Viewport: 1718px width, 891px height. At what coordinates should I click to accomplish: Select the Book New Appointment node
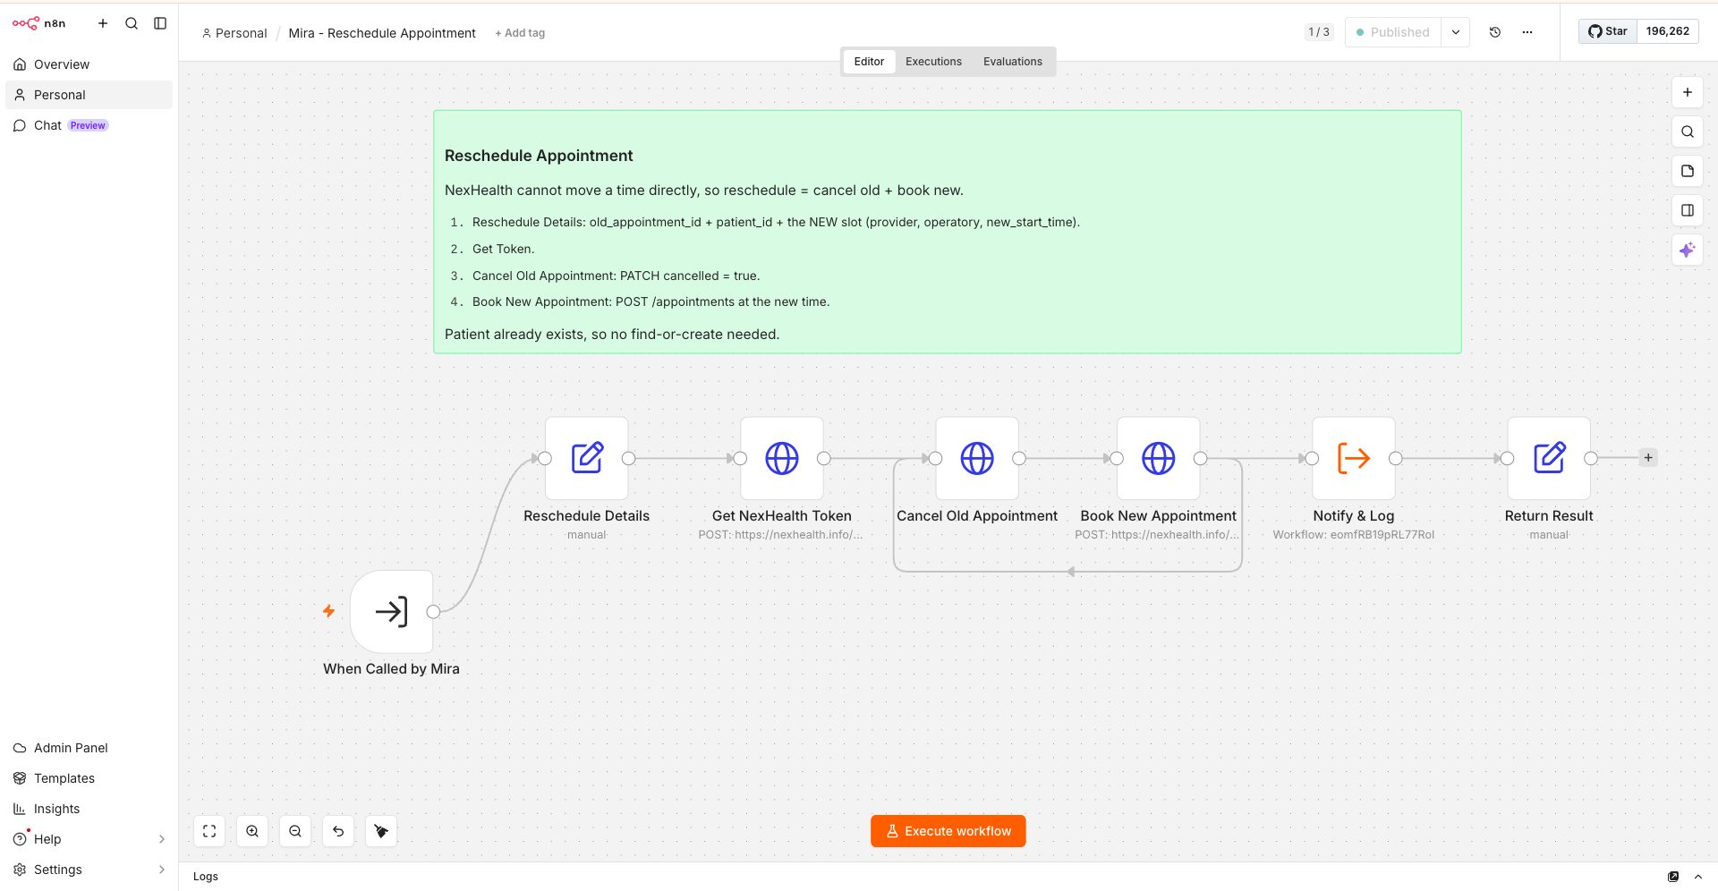1159,458
